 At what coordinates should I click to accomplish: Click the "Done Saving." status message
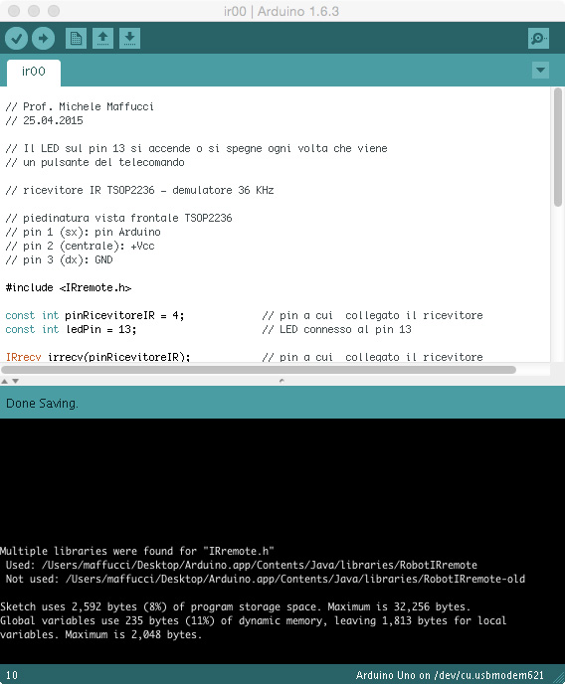click(43, 404)
